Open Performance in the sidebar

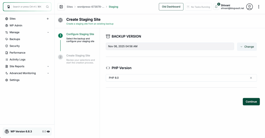coord(17,53)
